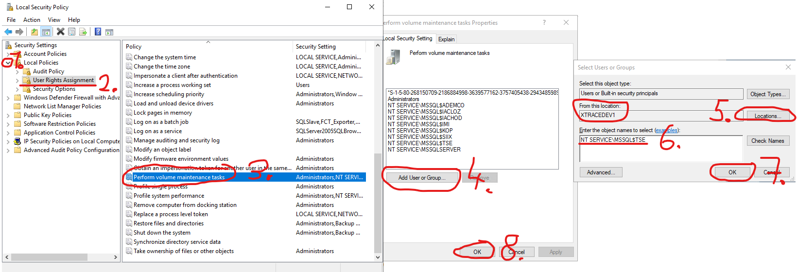Click the IP Security Policies node icon
The width and height of the screenshot is (797, 272).
[18, 141]
